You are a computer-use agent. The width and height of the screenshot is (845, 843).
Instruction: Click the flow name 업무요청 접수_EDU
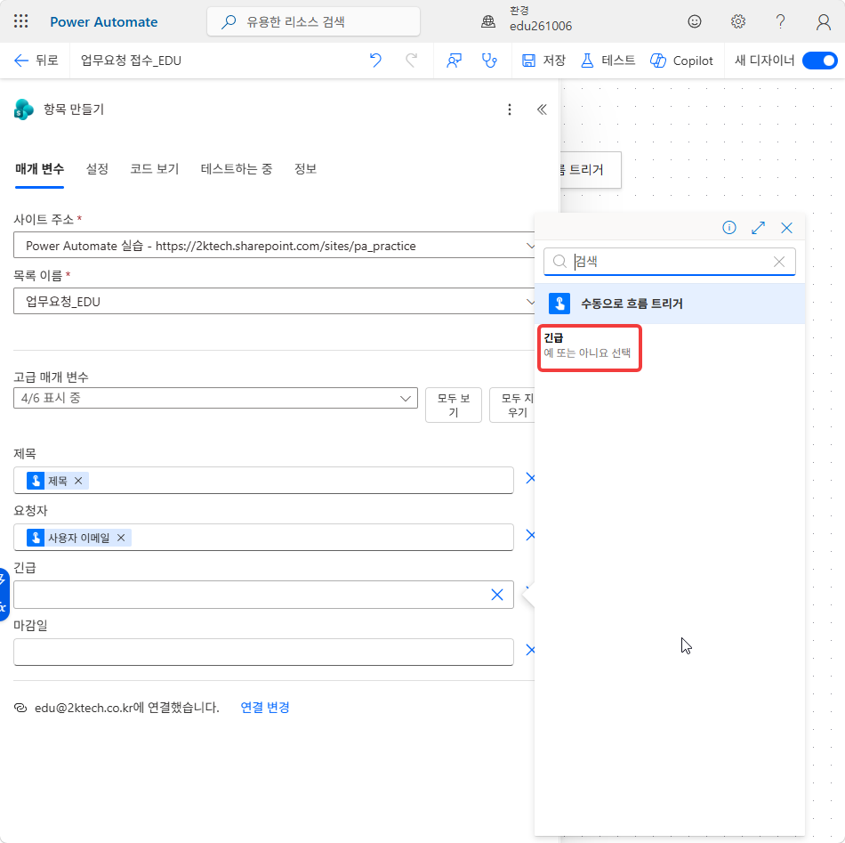131,61
